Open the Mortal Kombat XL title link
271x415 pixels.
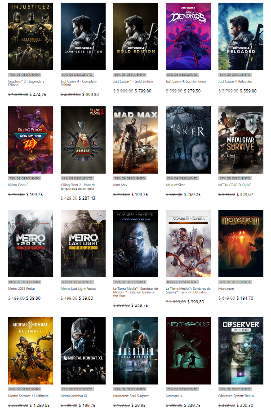(75, 396)
